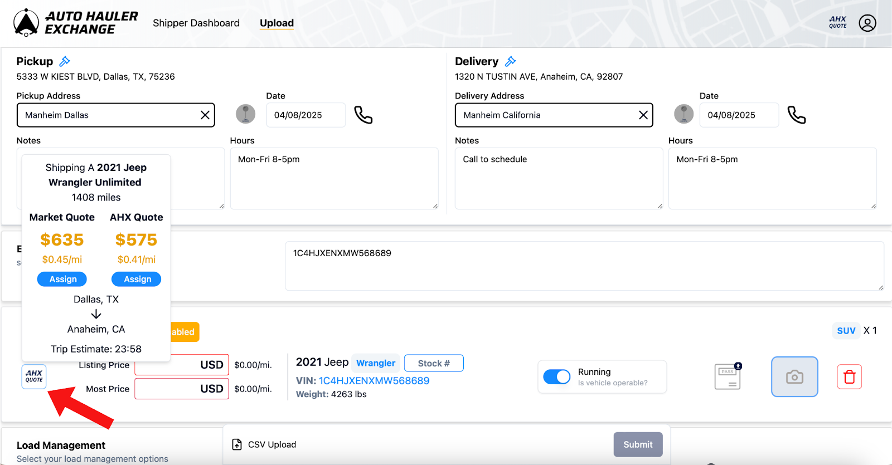Click the pin icon next to Delivery
The height and width of the screenshot is (465, 892).
[x=510, y=61]
